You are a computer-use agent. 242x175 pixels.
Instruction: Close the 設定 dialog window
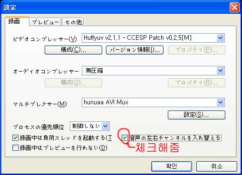click(x=234, y=8)
